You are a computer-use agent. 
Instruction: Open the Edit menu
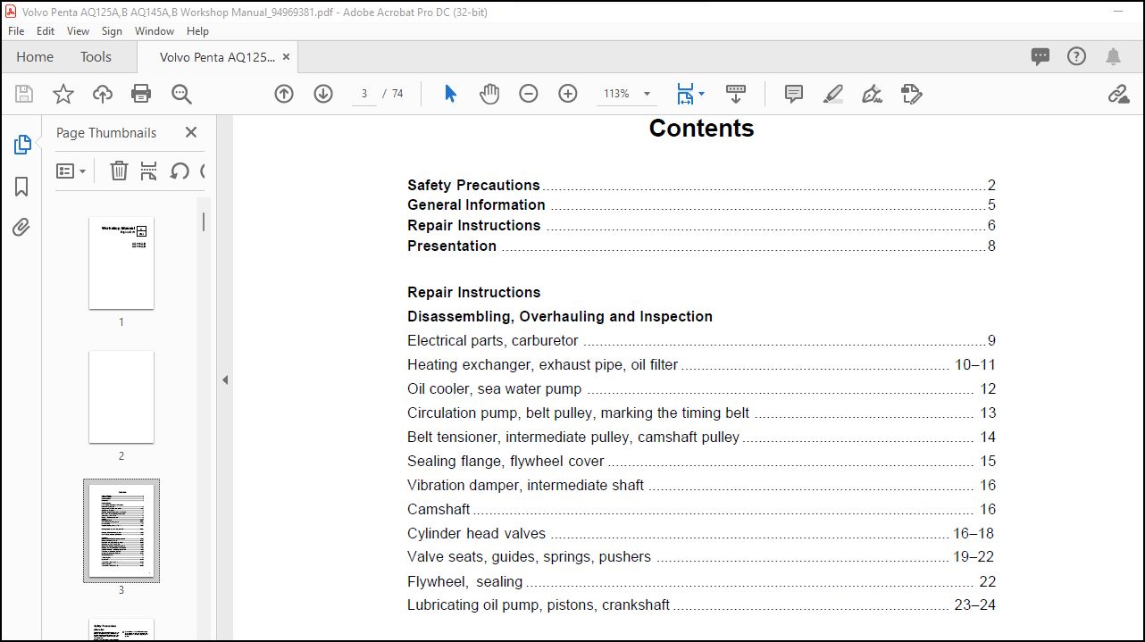click(x=46, y=30)
